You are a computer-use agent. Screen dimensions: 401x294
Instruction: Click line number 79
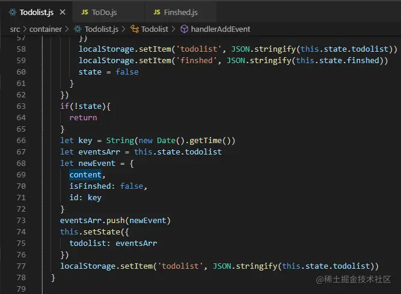point(21,289)
